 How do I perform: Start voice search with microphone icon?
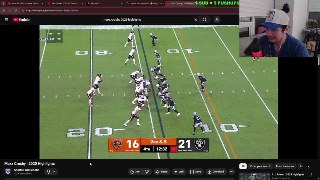pos(217,20)
